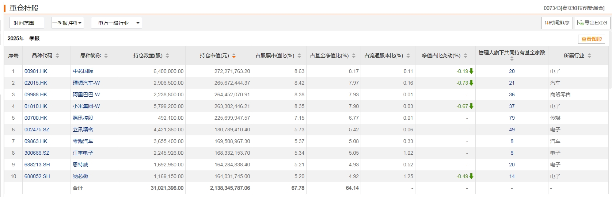Click the 2025年一季报 section title

[x=23, y=38]
